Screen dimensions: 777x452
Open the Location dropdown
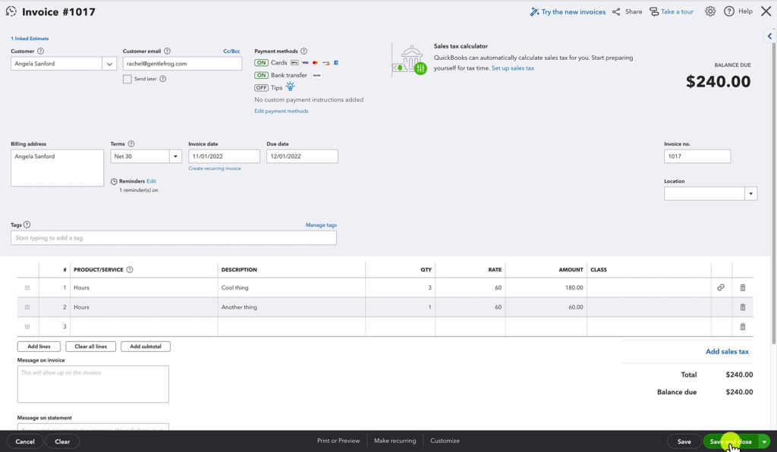point(750,193)
